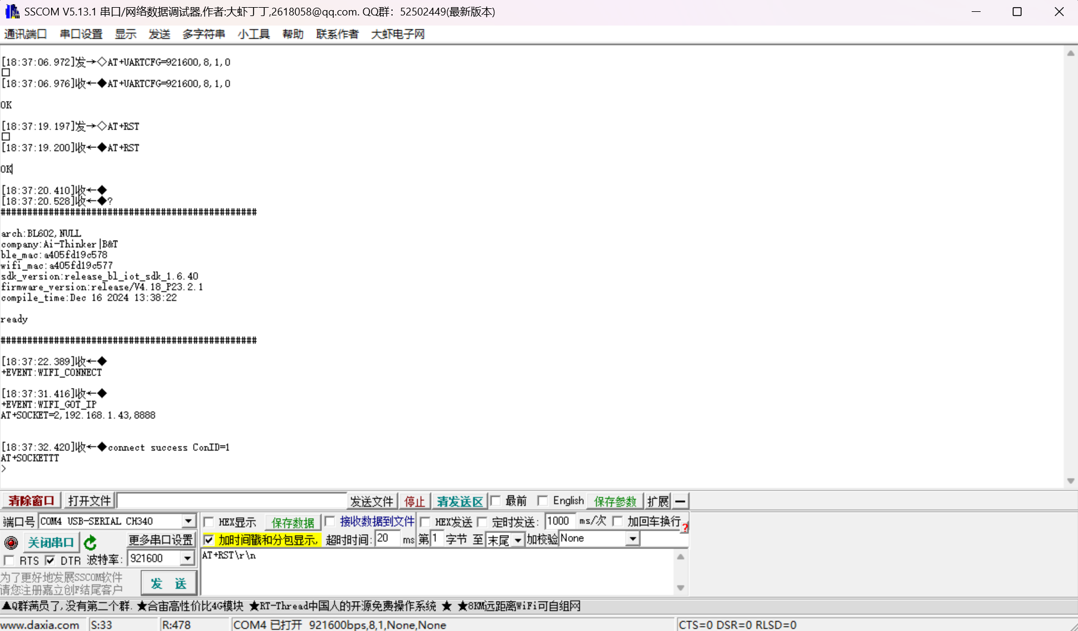Collapse the panel with the minus button
The image size is (1078, 631).
[680, 501]
